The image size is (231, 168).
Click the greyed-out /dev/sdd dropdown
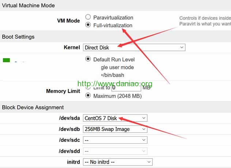[x=115, y=151]
